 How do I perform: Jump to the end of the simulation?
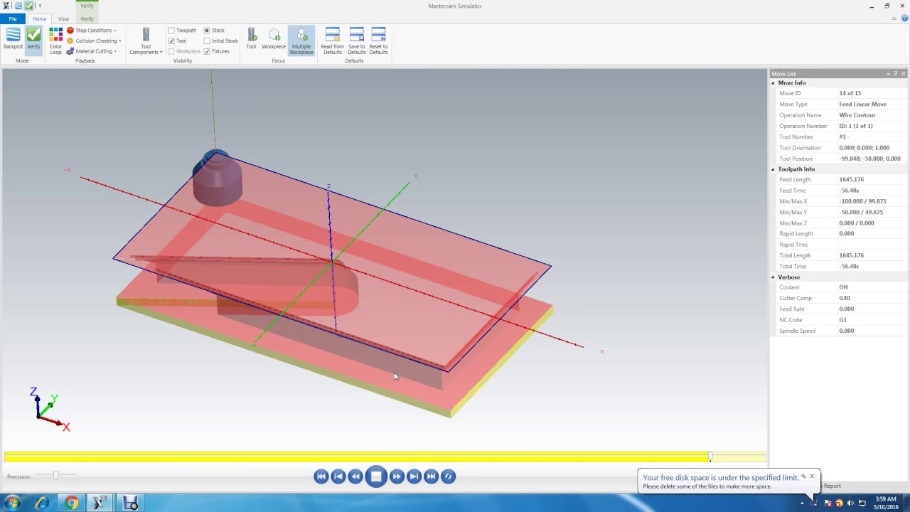click(431, 476)
